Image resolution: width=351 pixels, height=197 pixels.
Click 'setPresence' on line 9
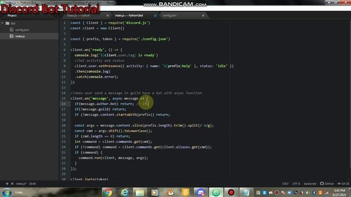[x=109, y=66]
